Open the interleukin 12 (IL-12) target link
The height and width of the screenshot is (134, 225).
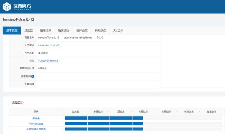tap(49, 45)
